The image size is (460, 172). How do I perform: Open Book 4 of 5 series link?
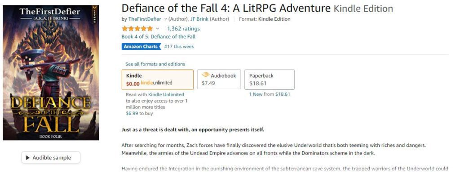159,37
